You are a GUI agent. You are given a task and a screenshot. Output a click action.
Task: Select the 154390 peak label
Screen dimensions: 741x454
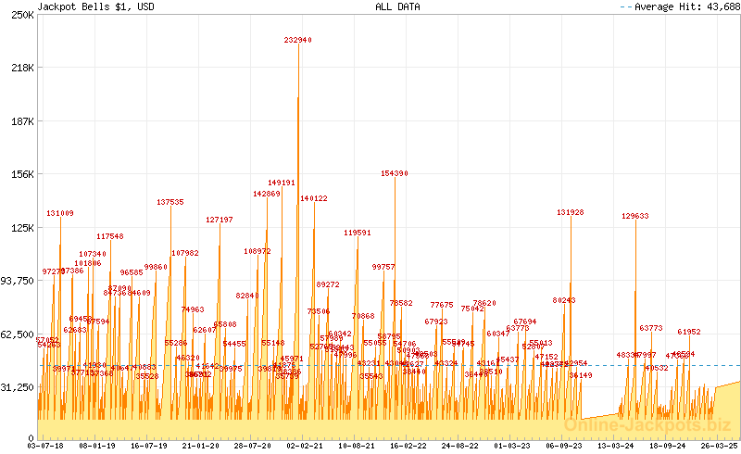click(395, 173)
